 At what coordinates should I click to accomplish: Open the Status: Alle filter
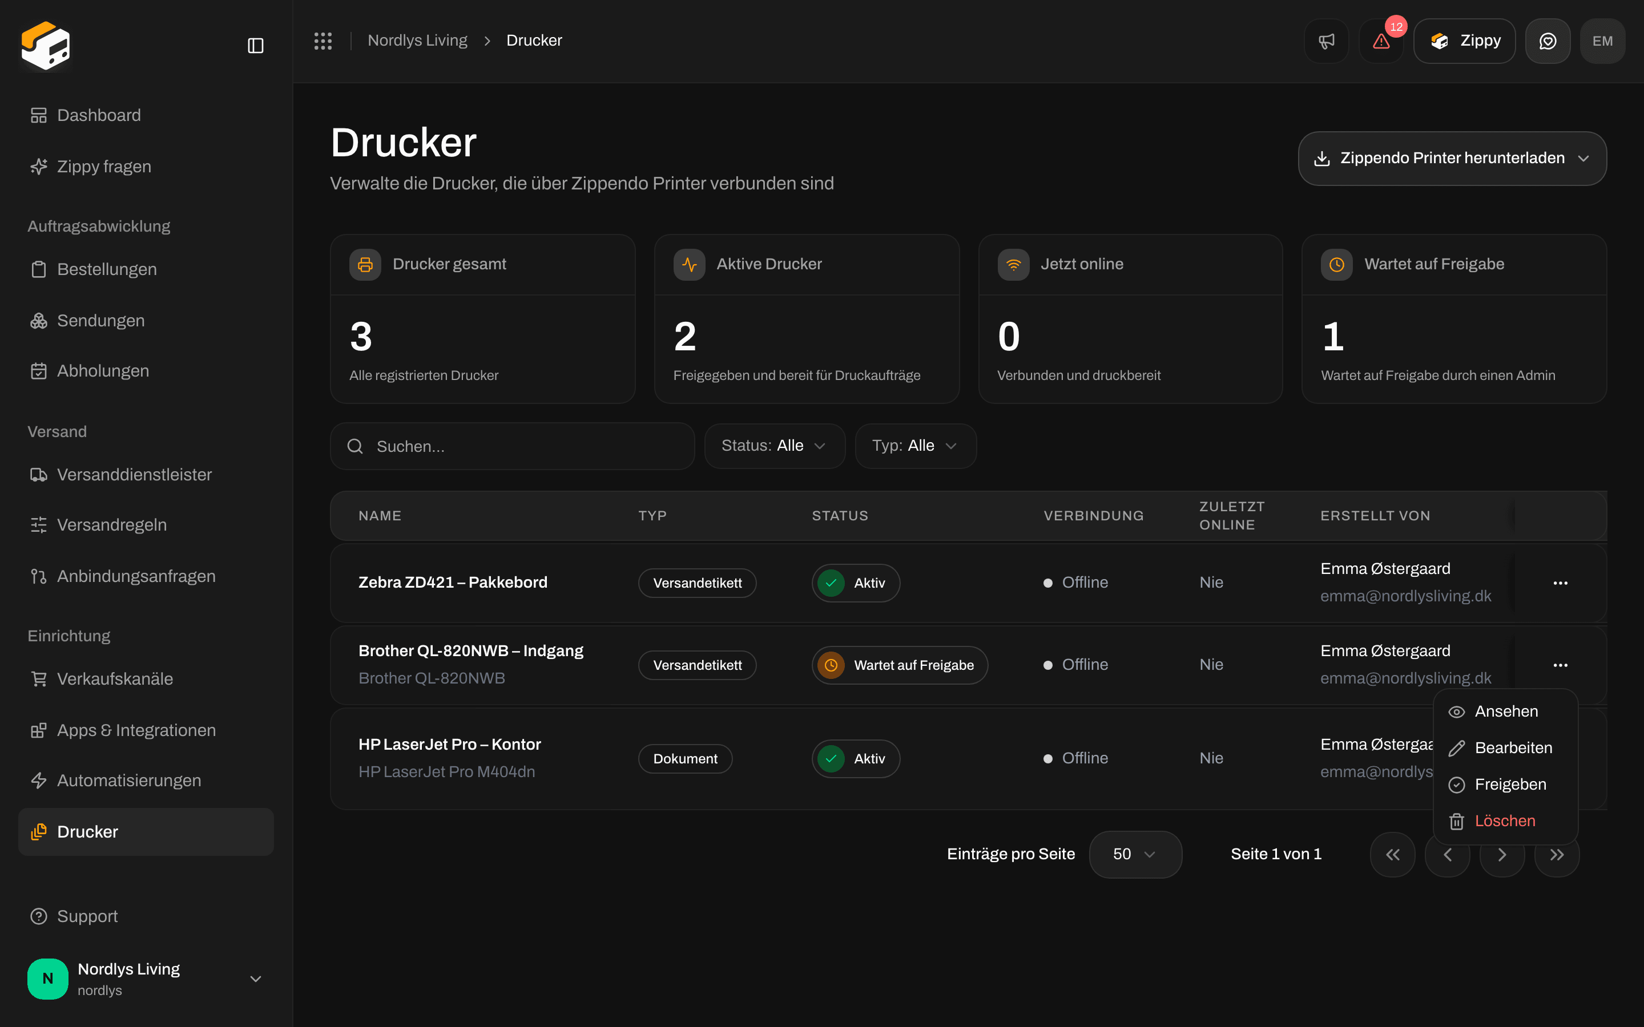(775, 446)
